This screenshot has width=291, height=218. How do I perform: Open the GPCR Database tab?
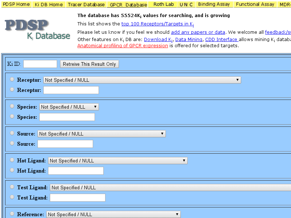[128, 4]
